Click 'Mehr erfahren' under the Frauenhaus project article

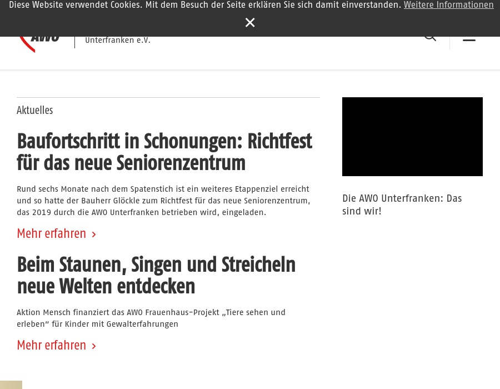tap(51, 346)
